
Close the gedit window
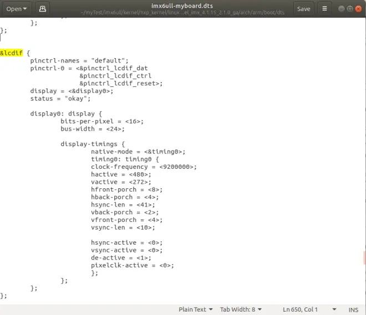tap(358, 9)
